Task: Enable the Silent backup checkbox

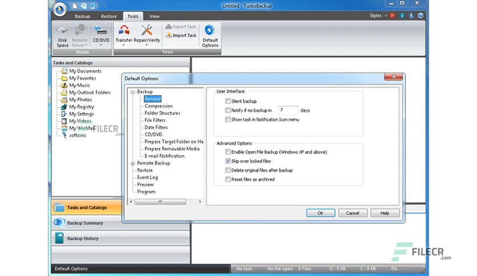Action: point(228,101)
